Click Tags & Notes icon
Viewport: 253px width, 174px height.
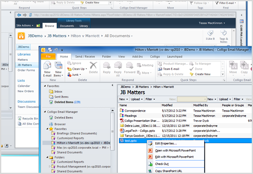click(223, 33)
